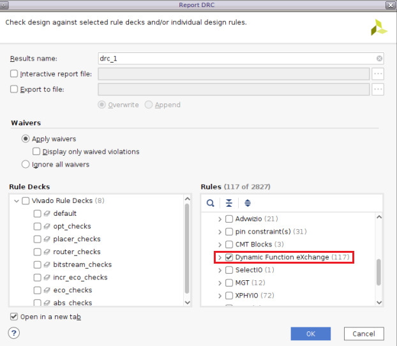Enable the Interactive report file checkbox
This screenshot has height=346, width=397.
click(14, 73)
